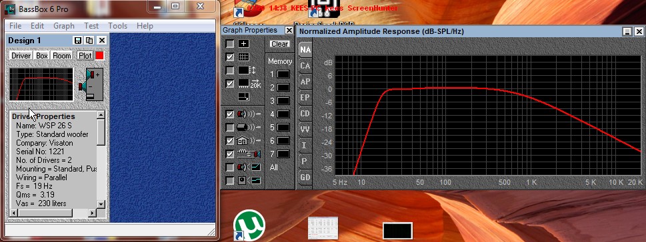Screen dimensions: 646x242
Task: Select memory slot 3 box
Action: (283, 101)
